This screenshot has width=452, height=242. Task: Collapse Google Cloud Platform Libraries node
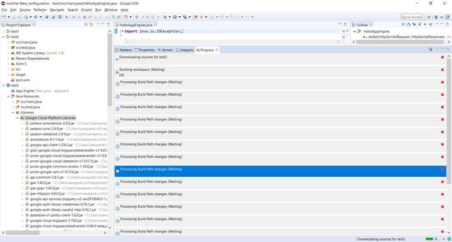17,118
